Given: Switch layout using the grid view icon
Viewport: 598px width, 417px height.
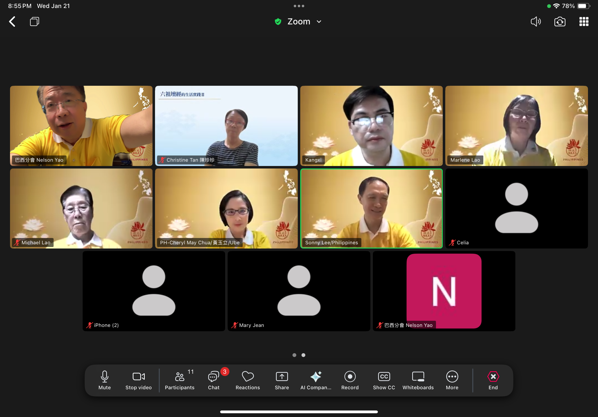Looking at the screenshot, I should pyautogui.click(x=583, y=21).
